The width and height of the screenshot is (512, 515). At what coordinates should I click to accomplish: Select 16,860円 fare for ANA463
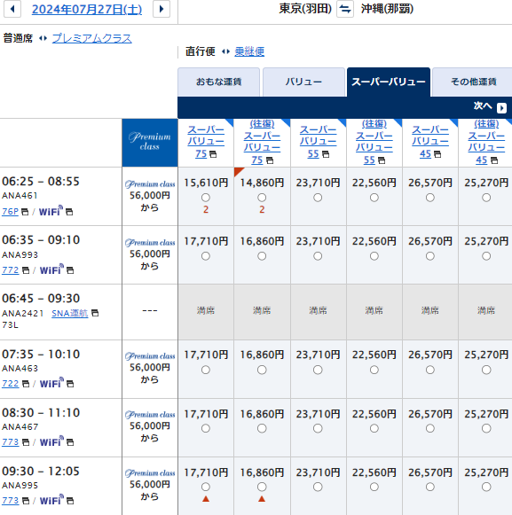[262, 370]
